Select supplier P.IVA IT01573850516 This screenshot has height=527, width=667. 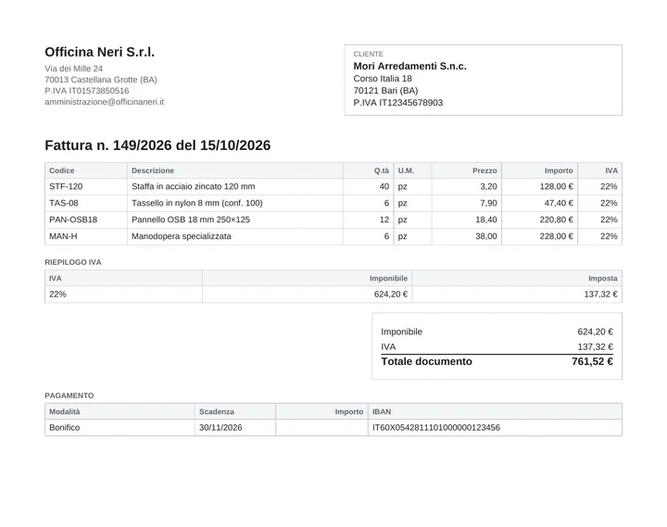click(x=87, y=91)
